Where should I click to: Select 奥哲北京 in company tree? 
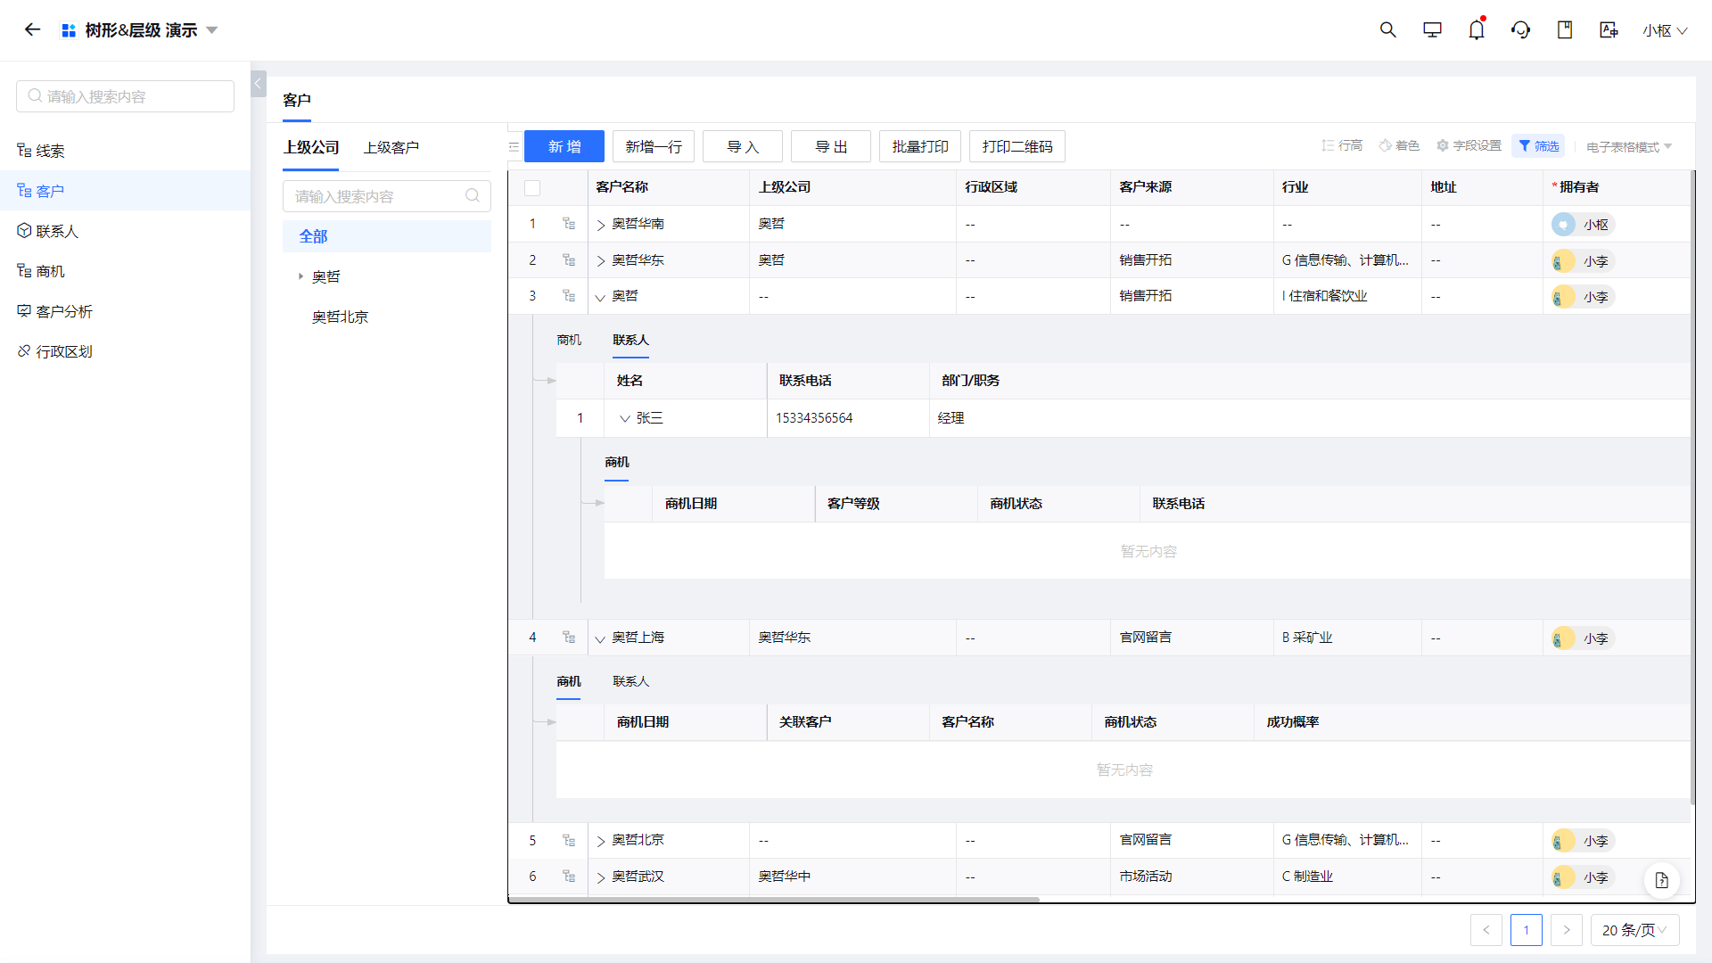340,317
